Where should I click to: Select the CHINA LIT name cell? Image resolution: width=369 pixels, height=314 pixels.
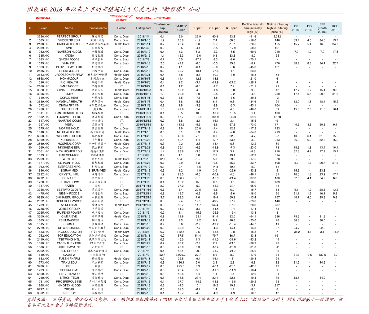tap(69, 178)
